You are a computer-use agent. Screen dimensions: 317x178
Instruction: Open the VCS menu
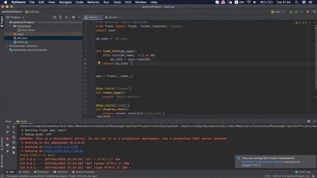click(128, 2)
